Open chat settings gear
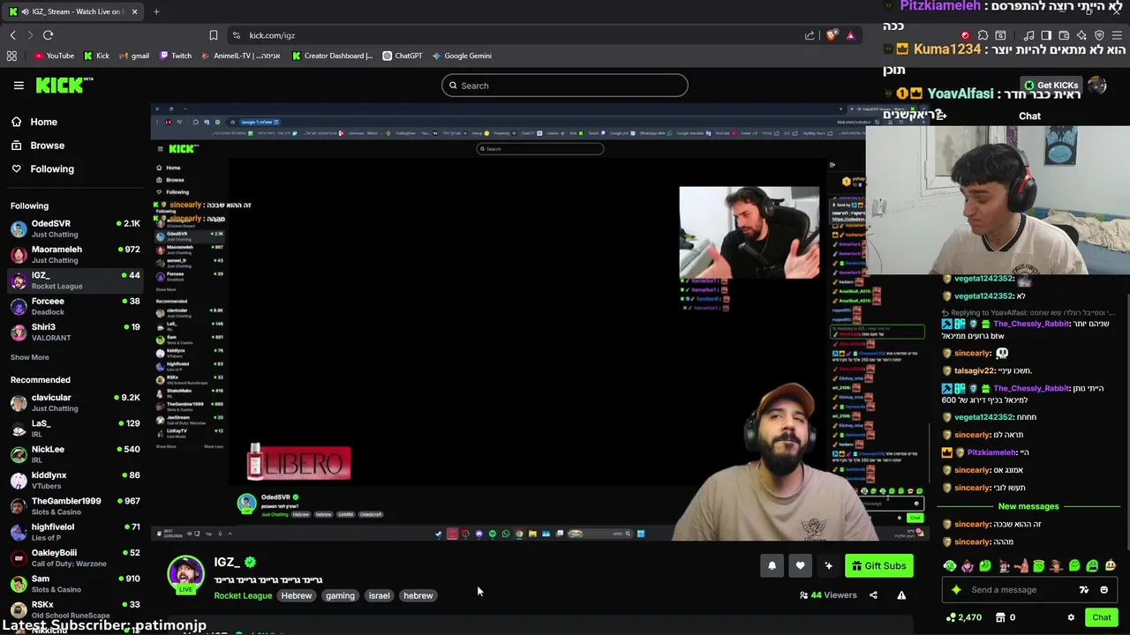Viewport: 1130px width, 635px height. [x=1071, y=617]
